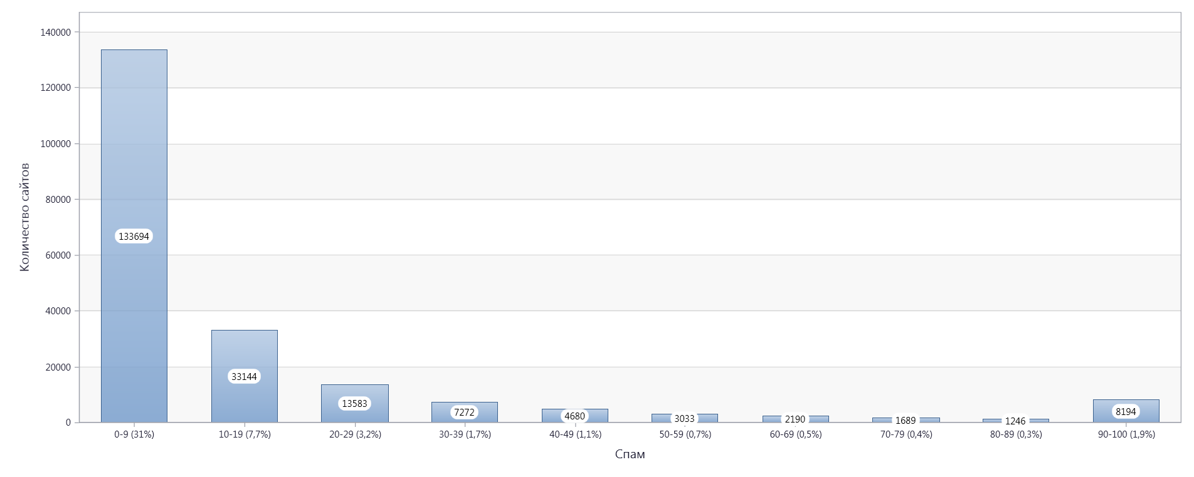1194x477 pixels.
Task: Select the 50-59 (0,7%) category label
Action: 685,434
